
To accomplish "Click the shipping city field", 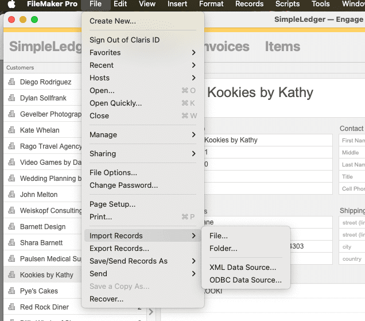I will (x=352, y=247).
